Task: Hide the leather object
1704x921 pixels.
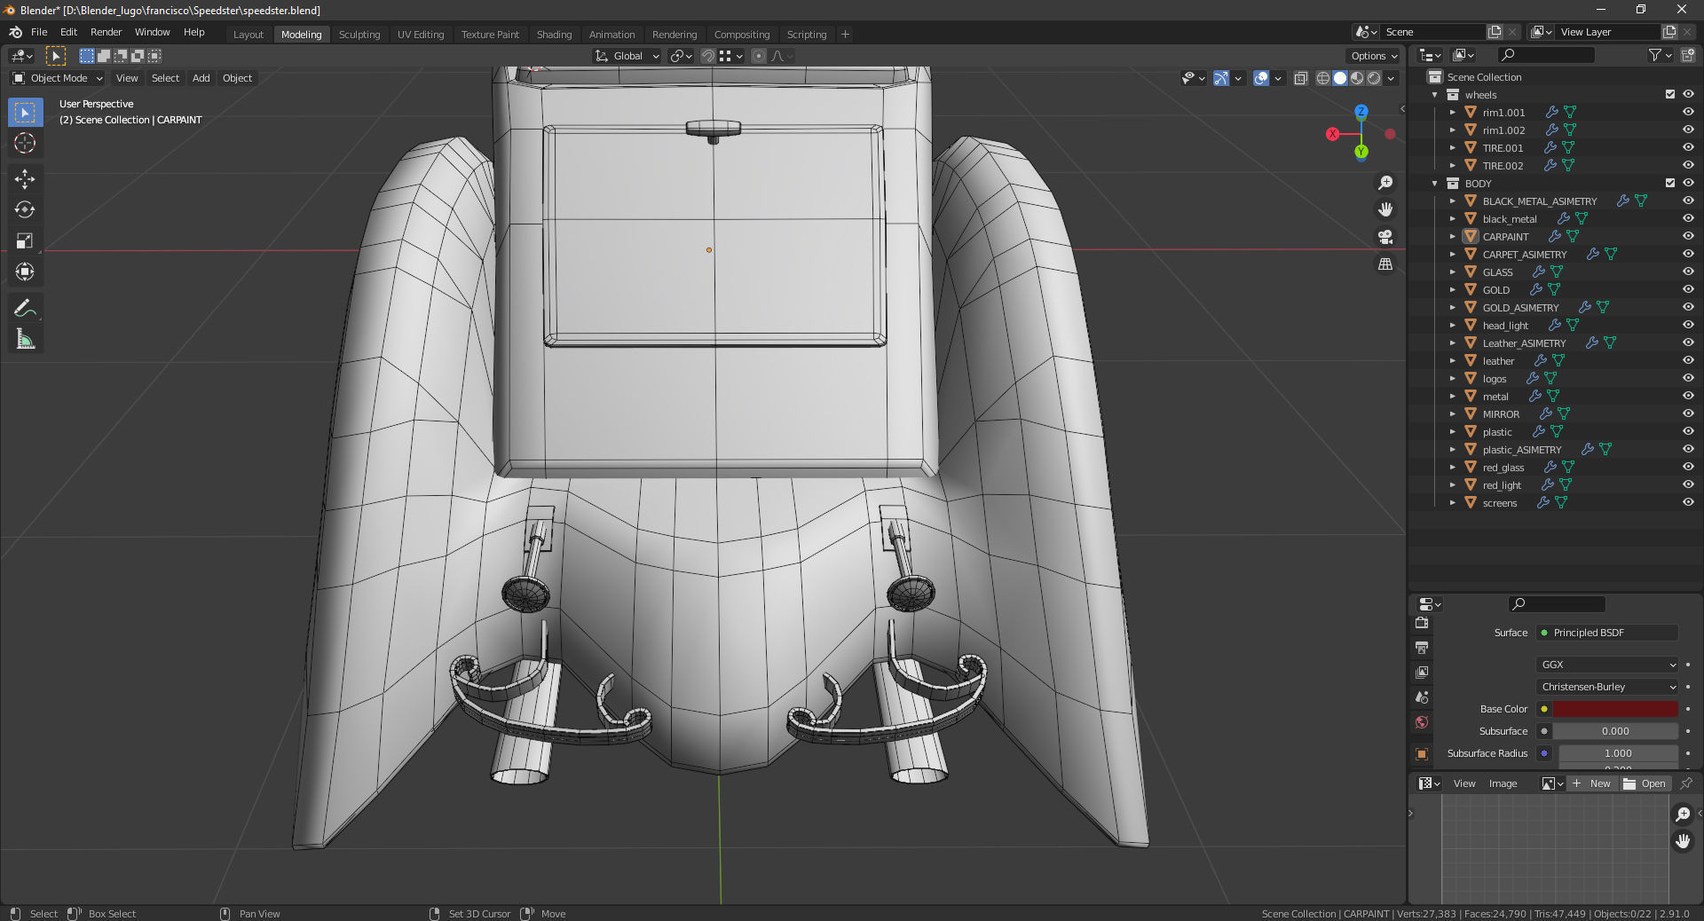Action: (1688, 361)
